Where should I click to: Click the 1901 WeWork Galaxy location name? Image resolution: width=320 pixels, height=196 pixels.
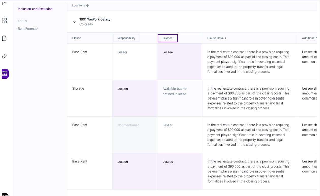click(95, 19)
